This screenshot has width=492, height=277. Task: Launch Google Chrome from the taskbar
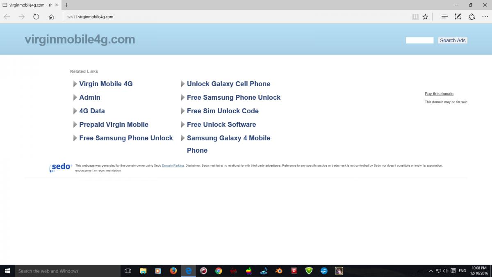coord(219,271)
